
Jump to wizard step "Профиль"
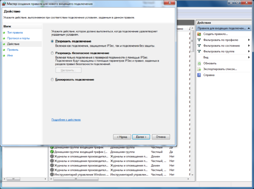[13, 50]
